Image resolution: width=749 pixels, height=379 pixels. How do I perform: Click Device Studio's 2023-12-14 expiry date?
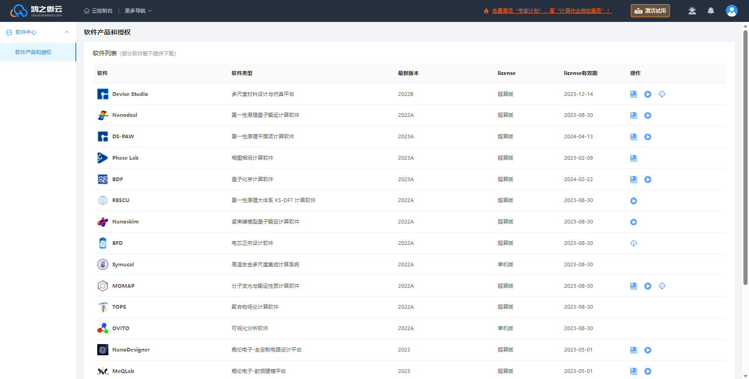point(578,94)
